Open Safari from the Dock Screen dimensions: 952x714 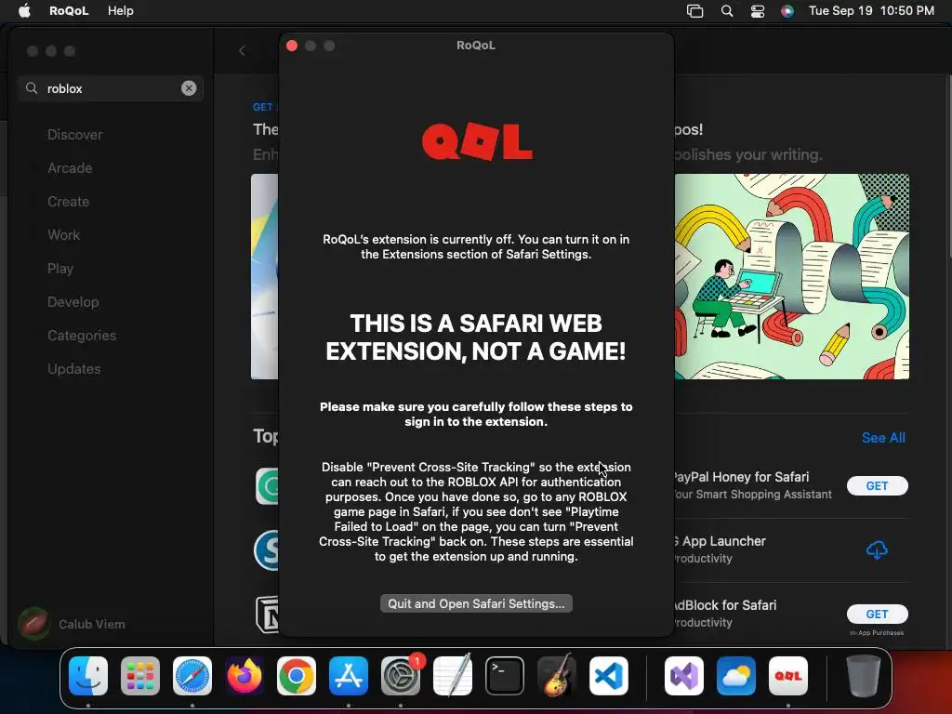(x=192, y=676)
